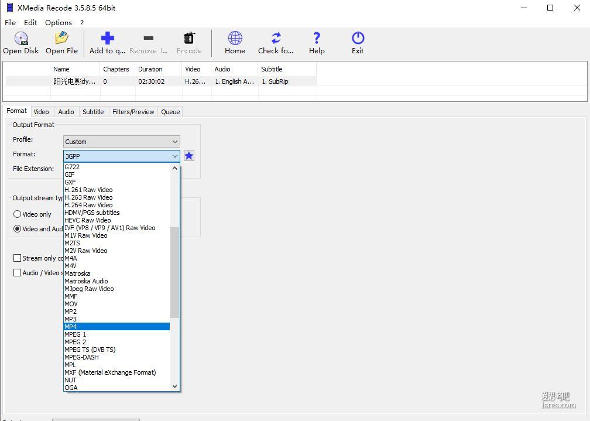Choose HDMV/PGS subtitles format

coord(116,213)
